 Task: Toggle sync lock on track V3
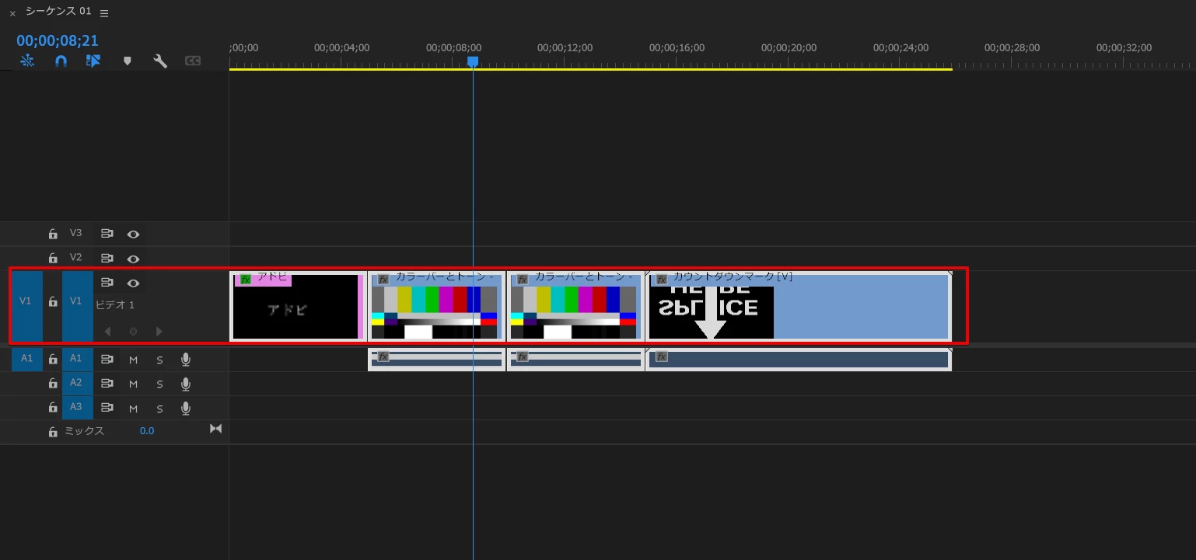pos(107,234)
